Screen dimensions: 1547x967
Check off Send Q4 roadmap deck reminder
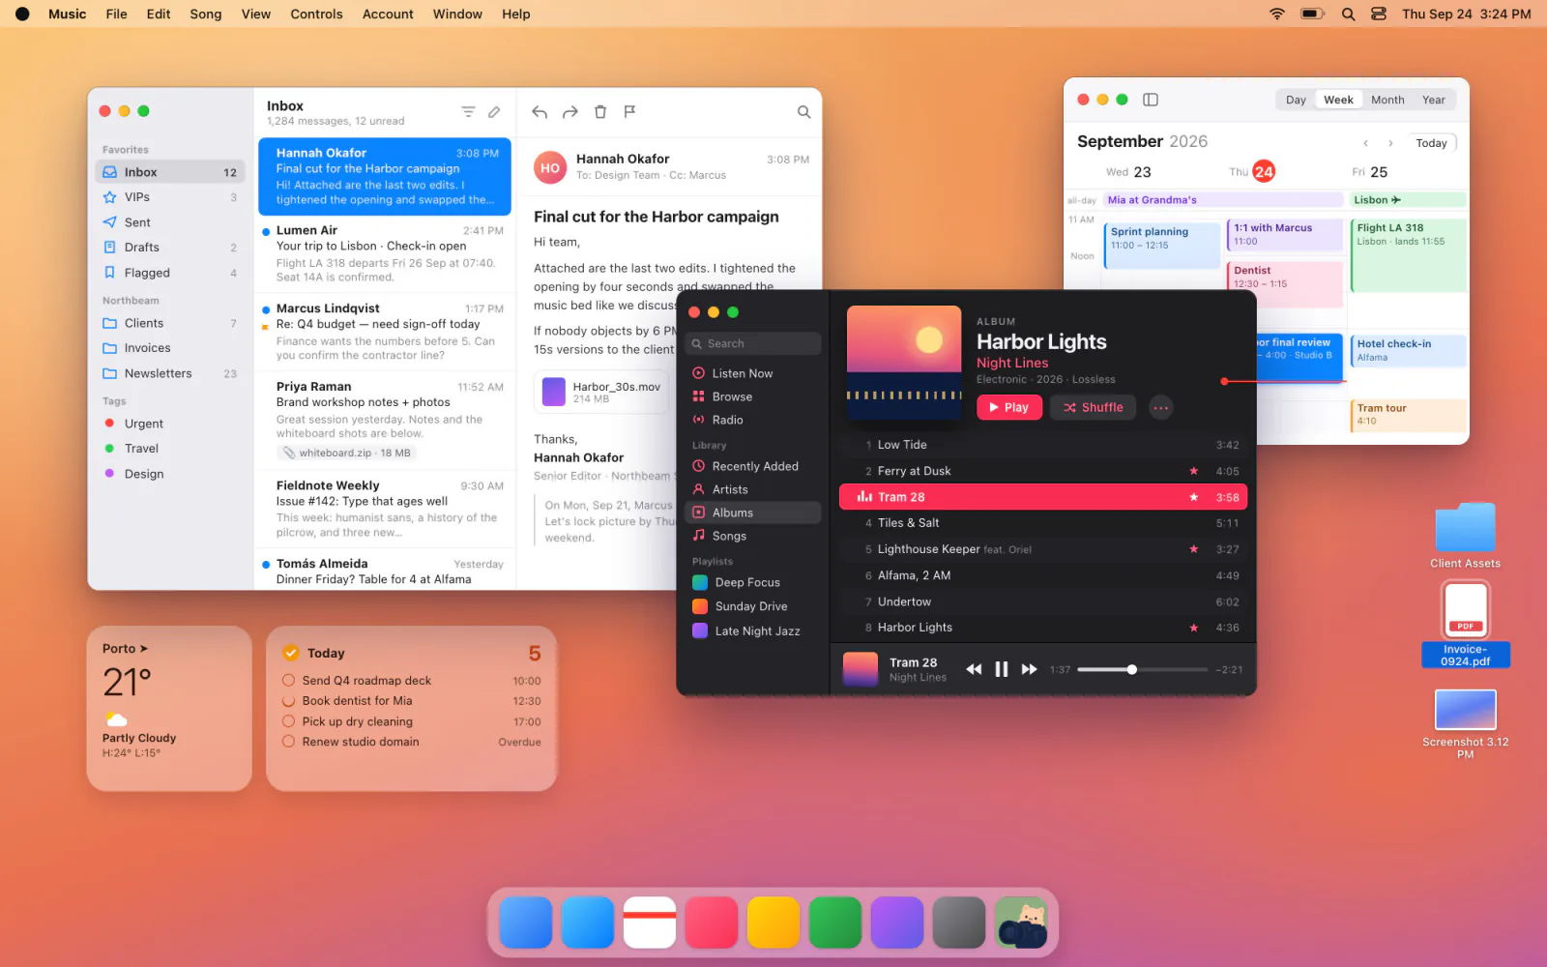click(x=289, y=681)
